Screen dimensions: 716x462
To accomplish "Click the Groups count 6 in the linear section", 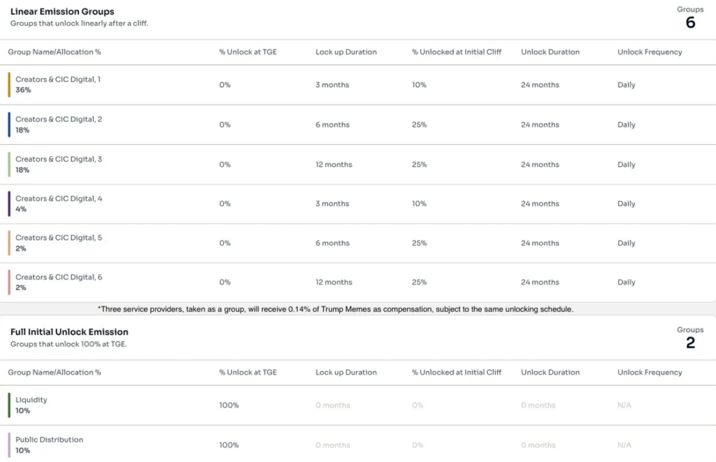I will pos(690,23).
